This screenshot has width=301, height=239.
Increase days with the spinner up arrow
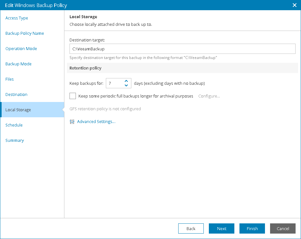[127, 81]
